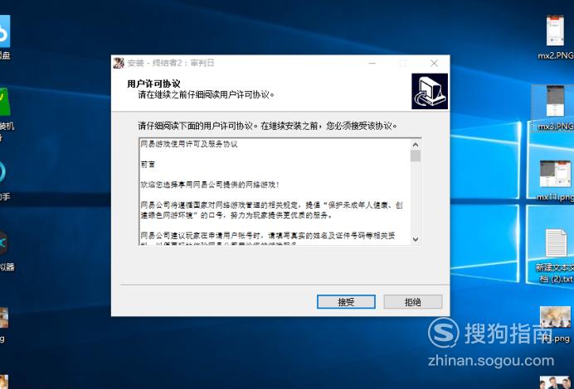Select the photo thumbnail above the .png label
Screen dimensions: 574x389
(x=555, y=317)
